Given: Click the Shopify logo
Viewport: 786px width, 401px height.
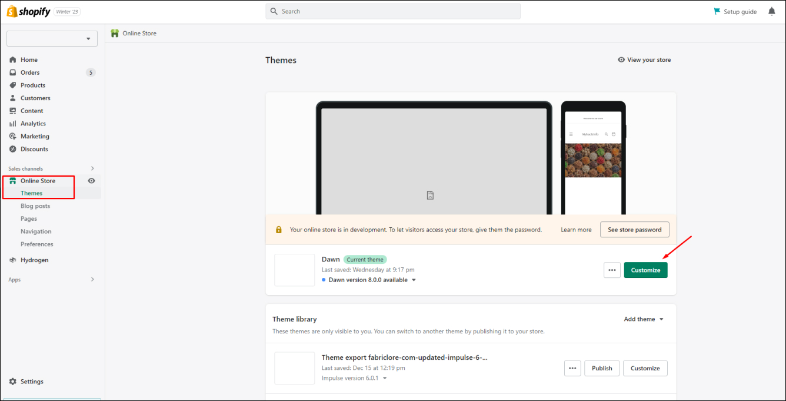Looking at the screenshot, I should [x=28, y=11].
